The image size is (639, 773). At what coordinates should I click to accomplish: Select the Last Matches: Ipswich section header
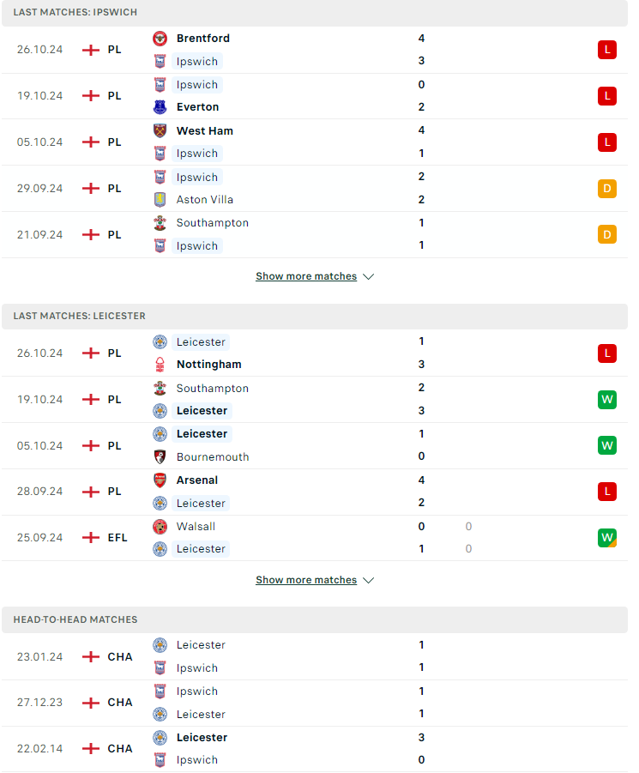pyautogui.click(x=314, y=12)
